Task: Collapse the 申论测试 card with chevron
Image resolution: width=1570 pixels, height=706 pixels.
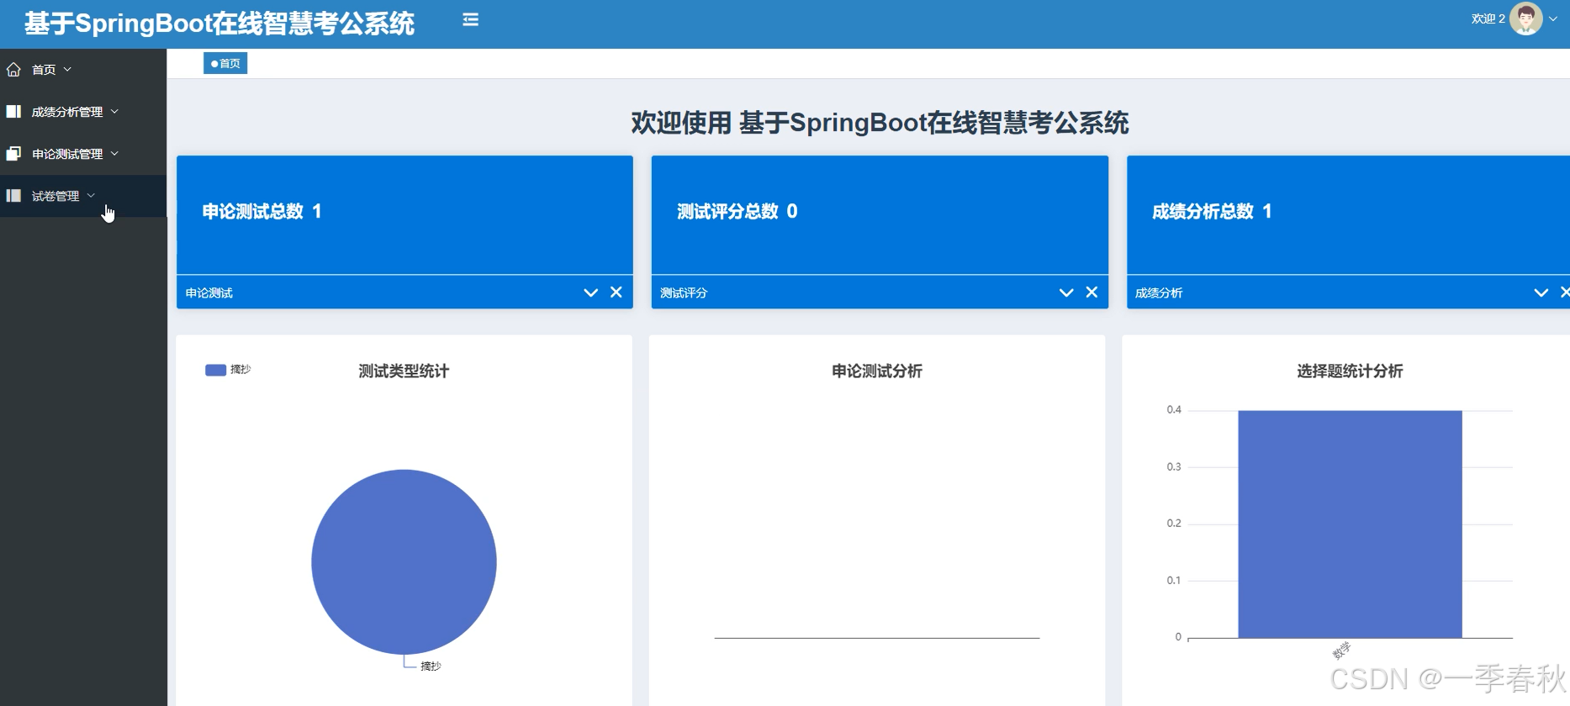Action: [590, 292]
